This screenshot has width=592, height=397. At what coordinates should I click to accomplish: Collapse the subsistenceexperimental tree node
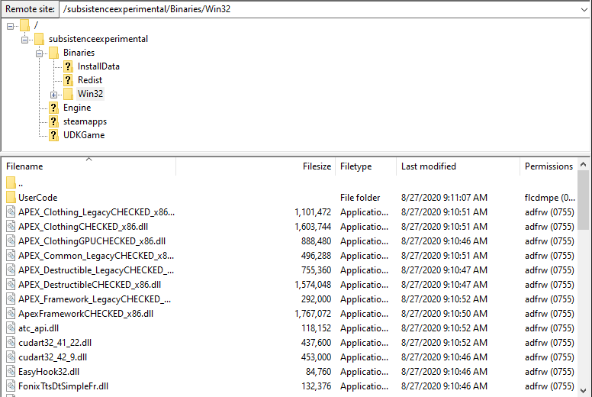pos(24,40)
